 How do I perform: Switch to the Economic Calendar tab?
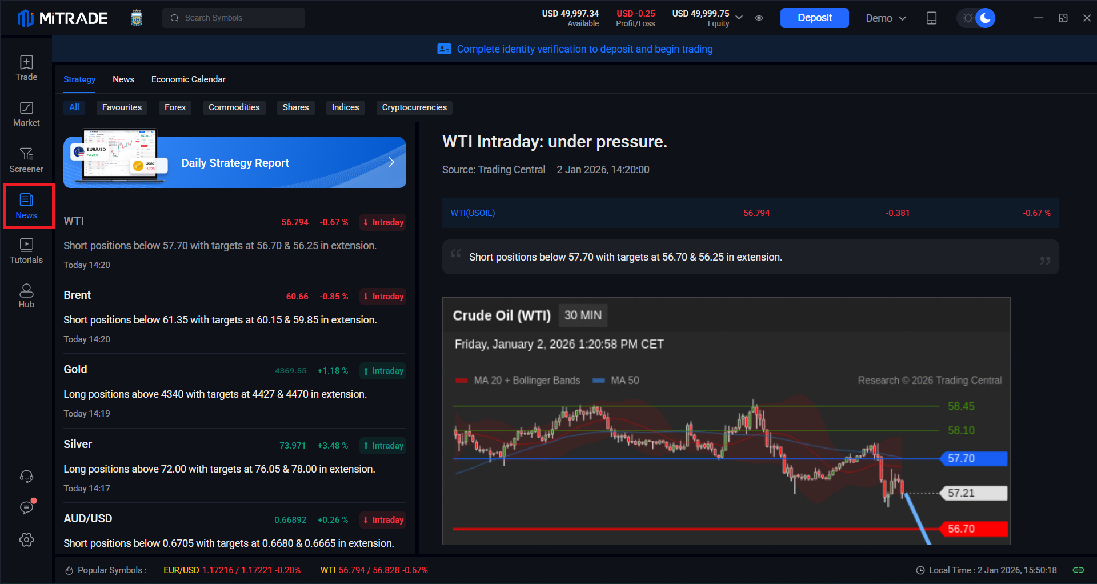tap(189, 79)
